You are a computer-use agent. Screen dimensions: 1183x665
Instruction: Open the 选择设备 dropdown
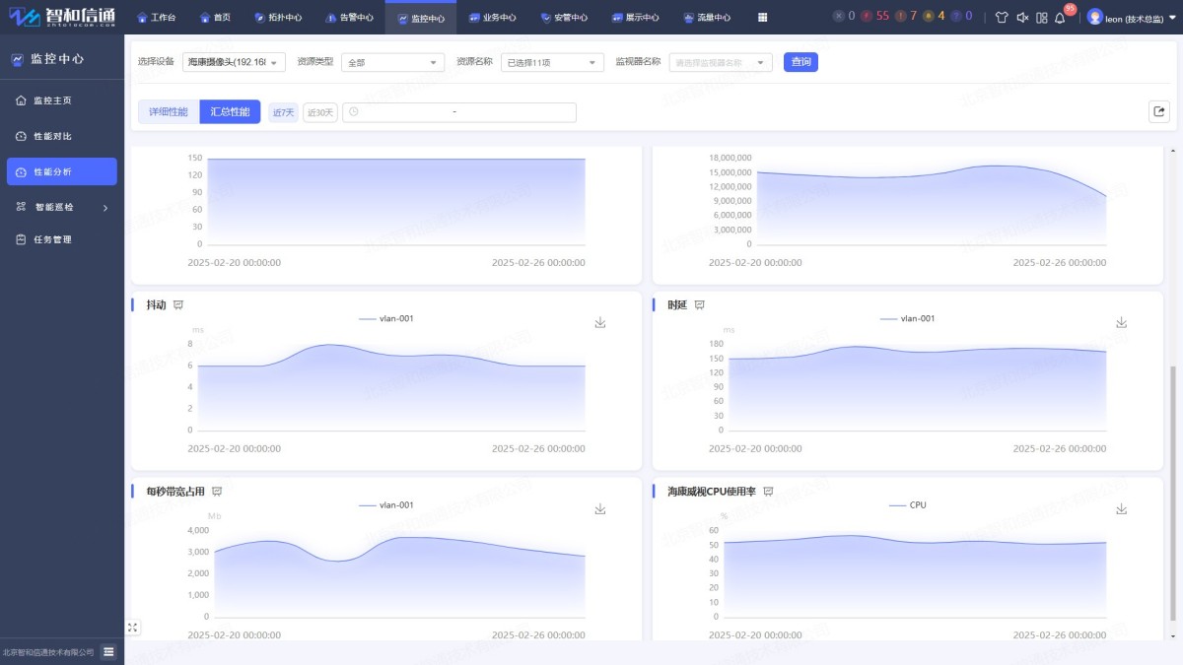pos(234,62)
